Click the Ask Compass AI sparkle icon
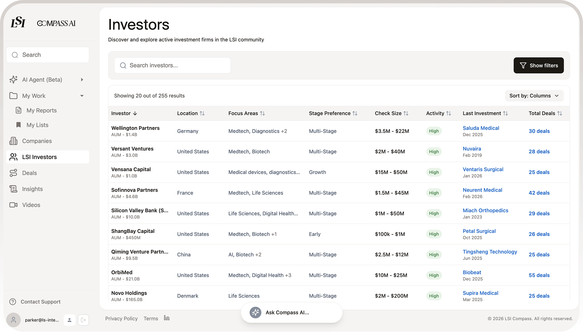583x335 pixels. click(x=255, y=312)
